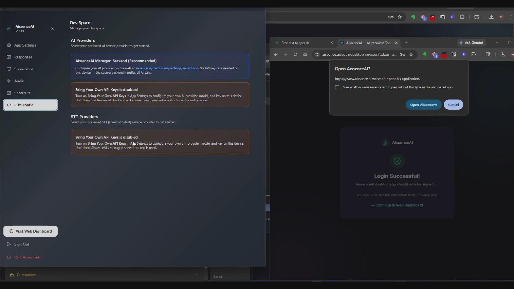
Task: Bookmark star icon in the background browser window
Action: point(400,17)
